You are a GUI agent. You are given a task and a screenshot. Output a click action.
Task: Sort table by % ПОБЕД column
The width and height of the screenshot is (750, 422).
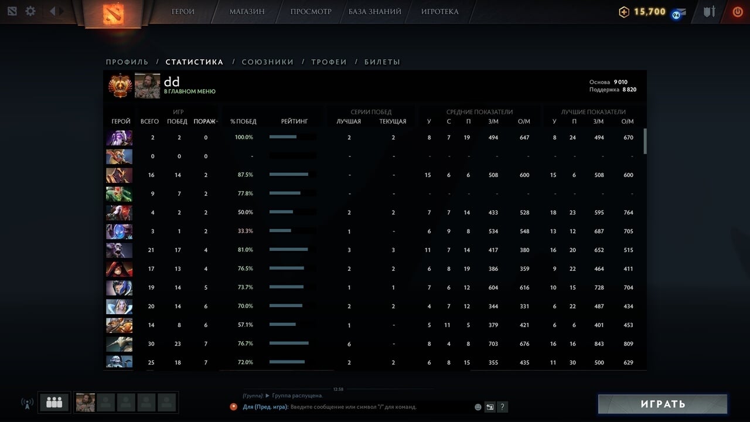point(243,121)
